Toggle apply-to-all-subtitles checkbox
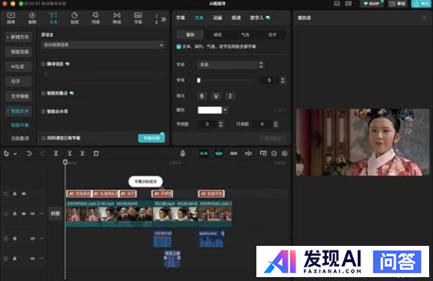The width and height of the screenshot is (433, 281). point(179,47)
